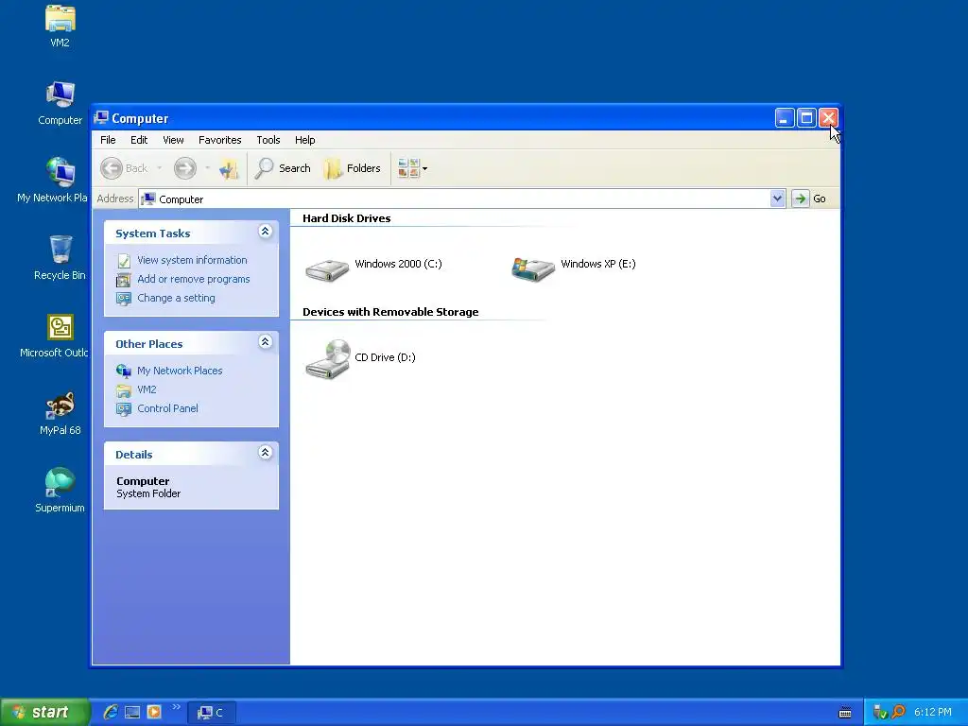Minimize the Computer window

click(784, 118)
